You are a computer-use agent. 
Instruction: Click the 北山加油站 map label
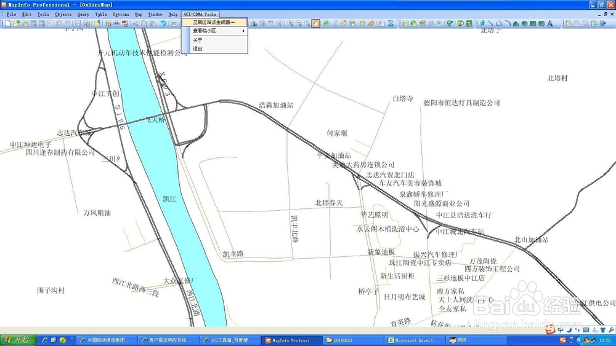(532, 240)
